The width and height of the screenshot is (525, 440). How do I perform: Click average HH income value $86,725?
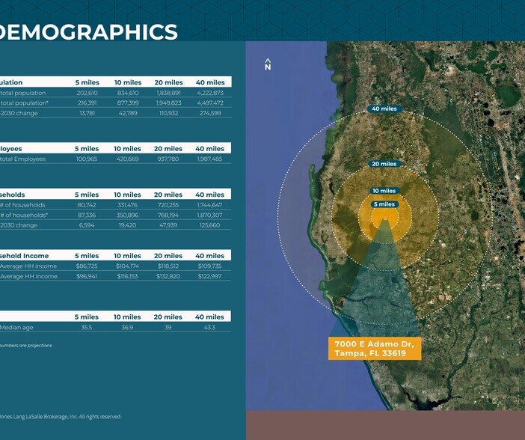click(x=87, y=266)
